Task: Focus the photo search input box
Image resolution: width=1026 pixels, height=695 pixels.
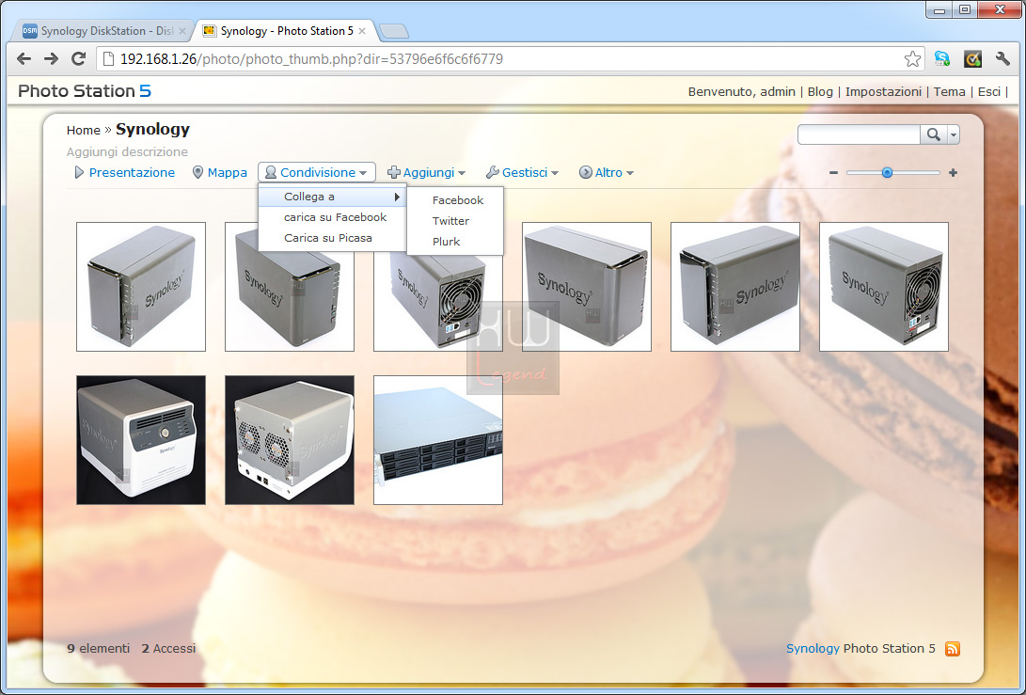Action: pyautogui.click(x=860, y=134)
